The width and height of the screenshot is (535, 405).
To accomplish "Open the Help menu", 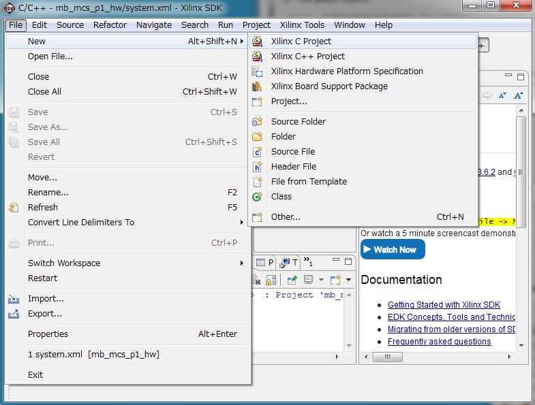I will coord(384,25).
